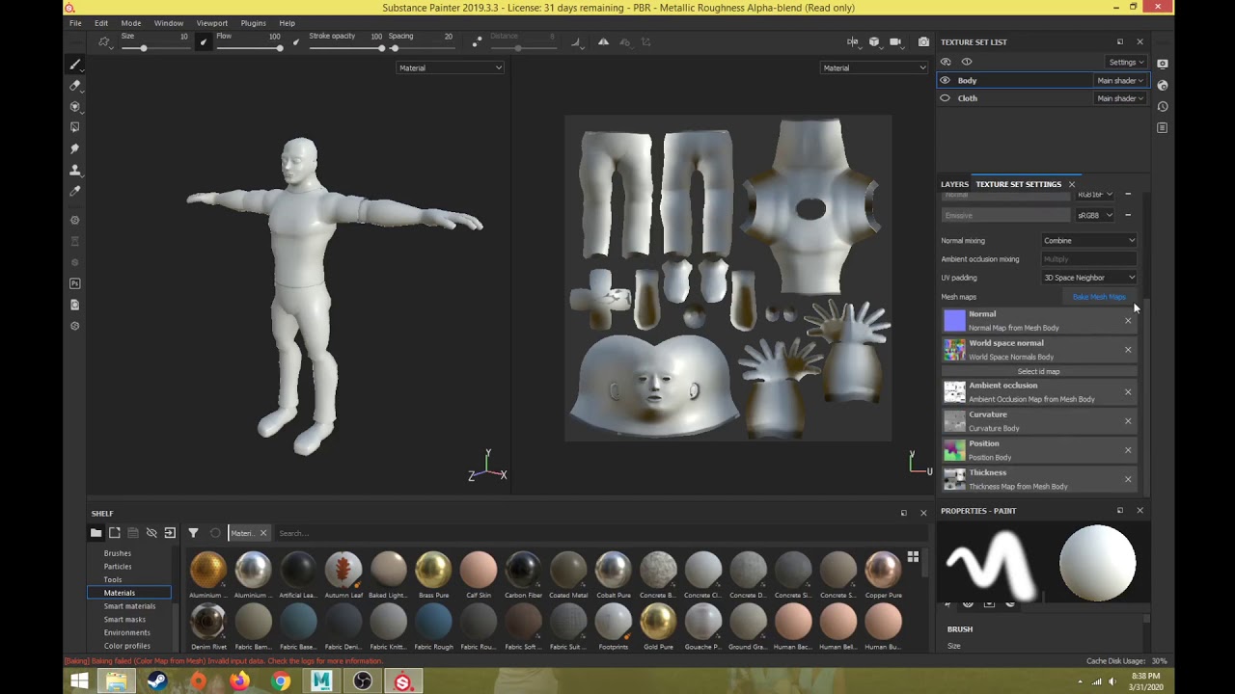Remove the Ambient occlusion mesh map
1235x694 pixels.
click(1128, 392)
